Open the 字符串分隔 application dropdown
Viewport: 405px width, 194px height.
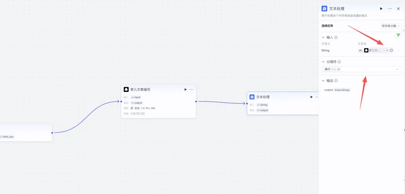(x=391, y=26)
